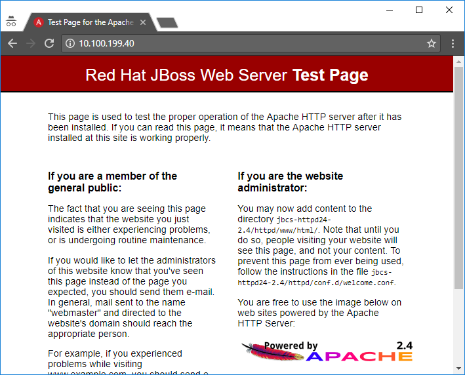The height and width of the screenshot is (375, 465).
Task: Click the line 'You are free to use the image below on'
Action: (x=319, y=302)
